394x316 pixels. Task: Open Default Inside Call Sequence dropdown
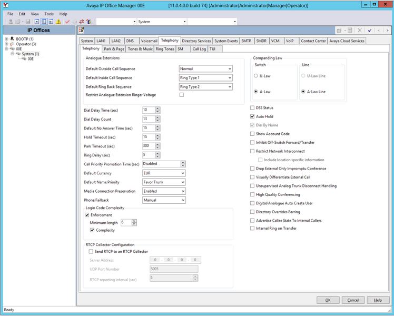coord(206,77)
